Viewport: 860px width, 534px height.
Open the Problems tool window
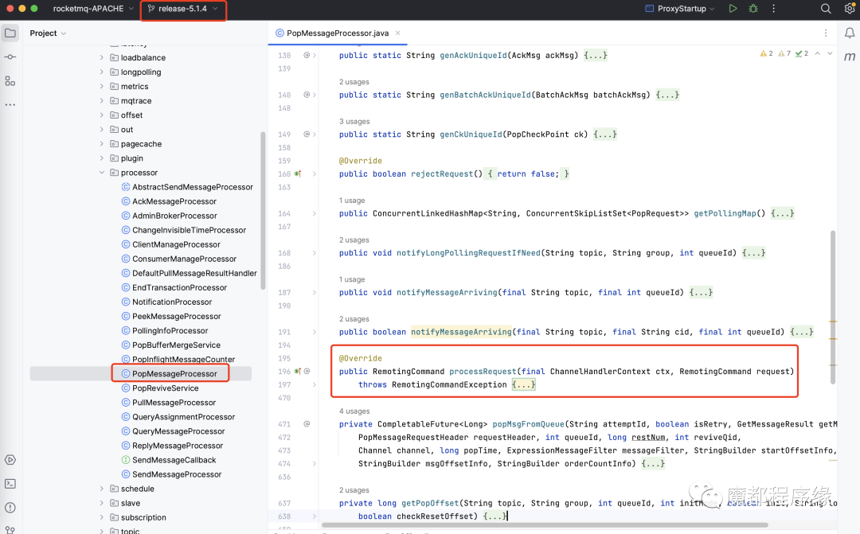pyautogui.click(x=10, y=508)
